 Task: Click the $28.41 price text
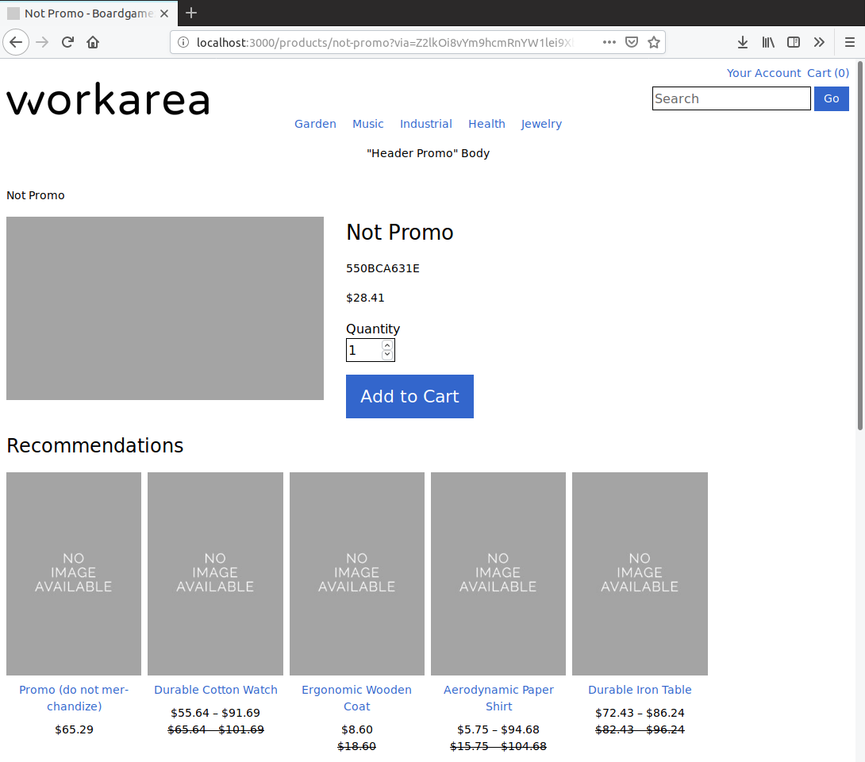pos(365,298)
